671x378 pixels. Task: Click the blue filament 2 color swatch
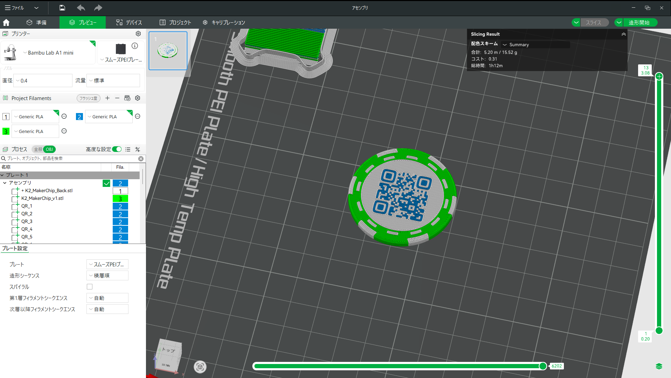click(79, 117)
